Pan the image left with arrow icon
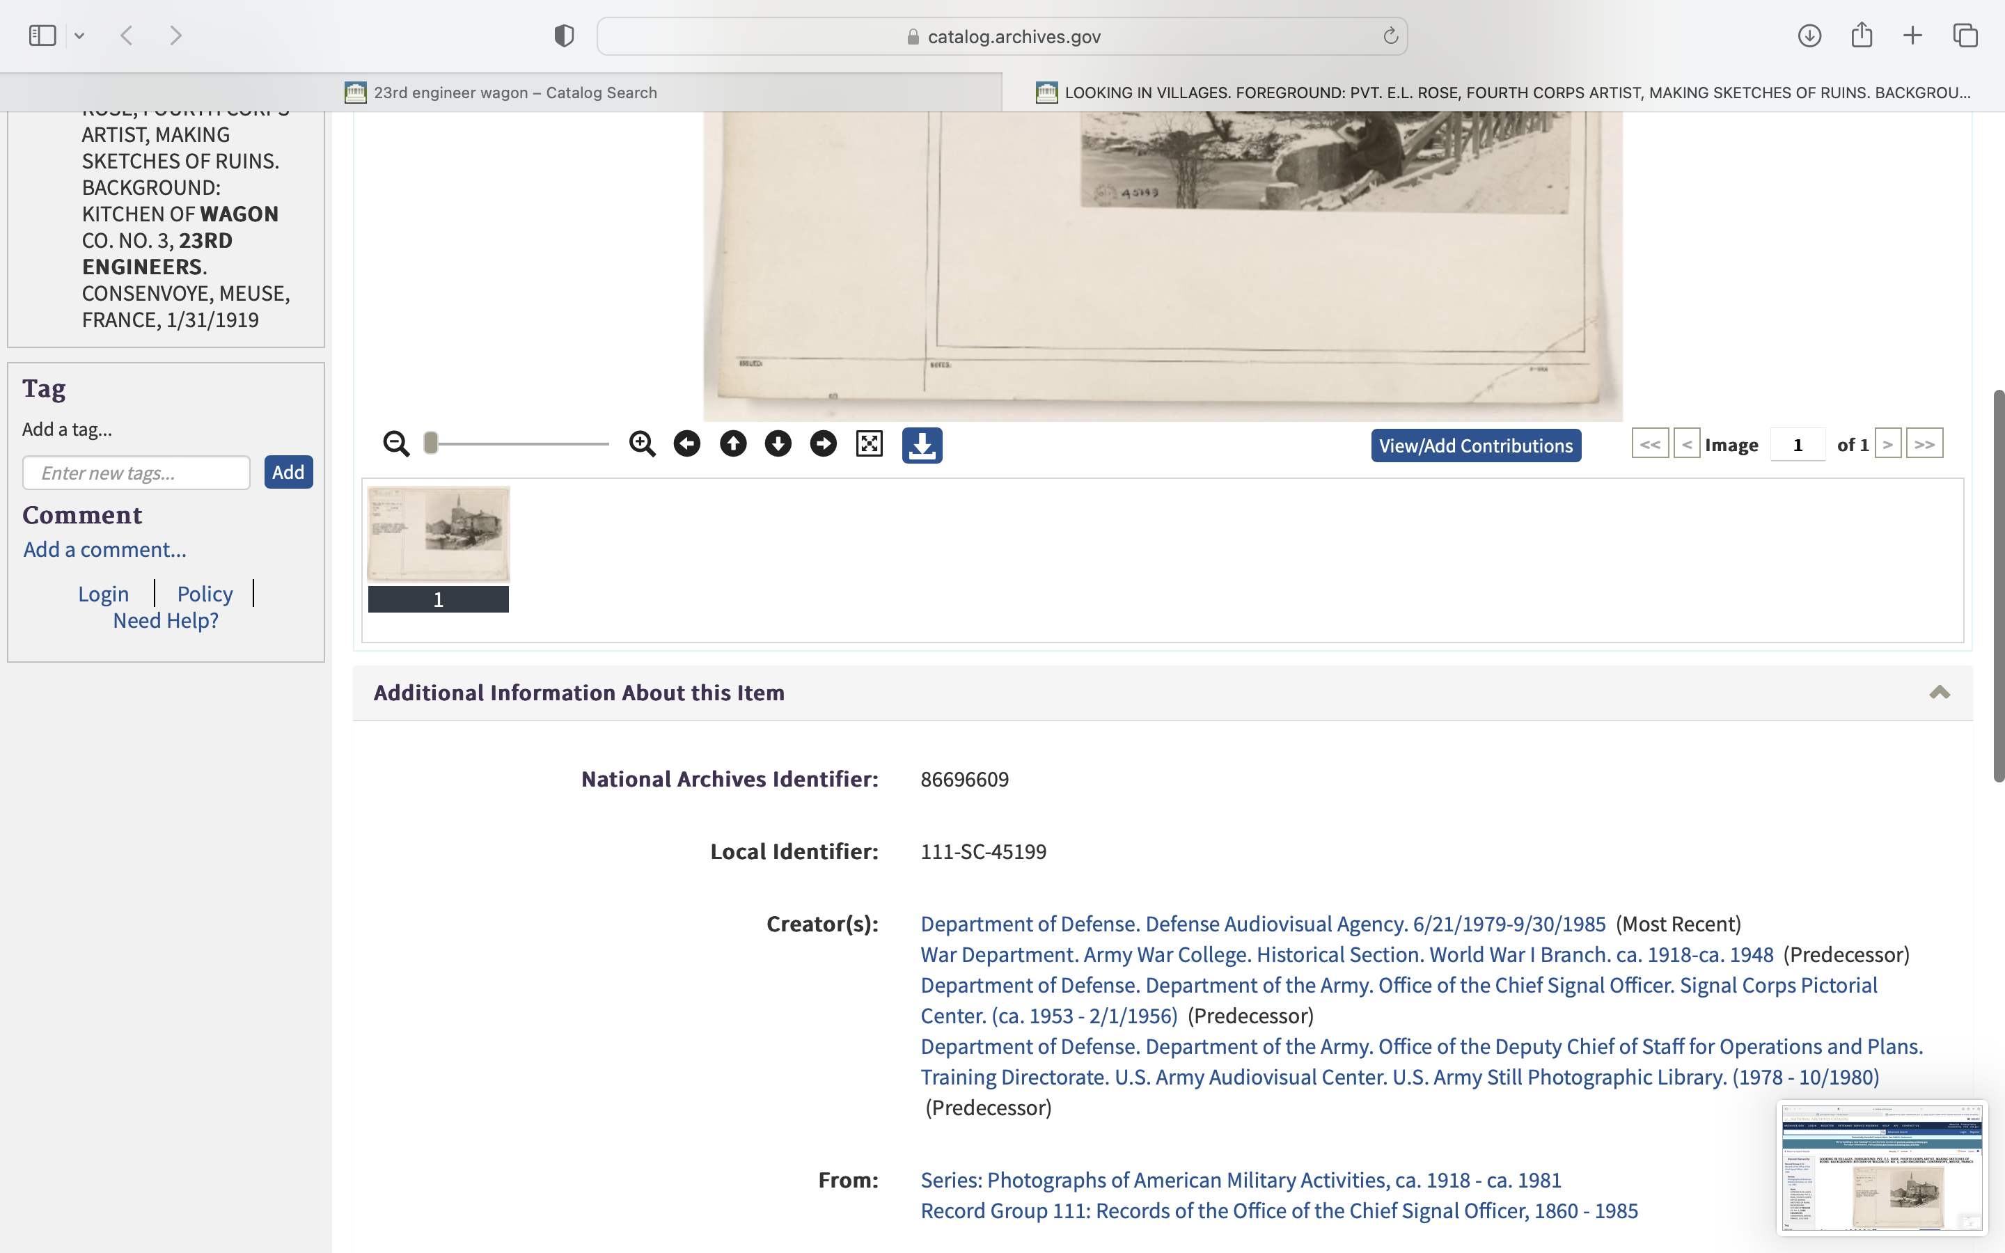Image resolution: width=2005 pixels, height=1253 pixels. (x=687, y=444)
